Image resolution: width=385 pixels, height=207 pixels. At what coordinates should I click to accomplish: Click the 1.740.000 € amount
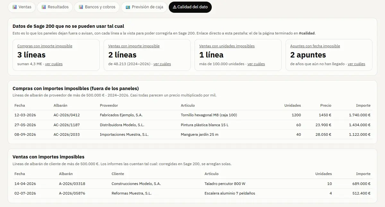360,115
